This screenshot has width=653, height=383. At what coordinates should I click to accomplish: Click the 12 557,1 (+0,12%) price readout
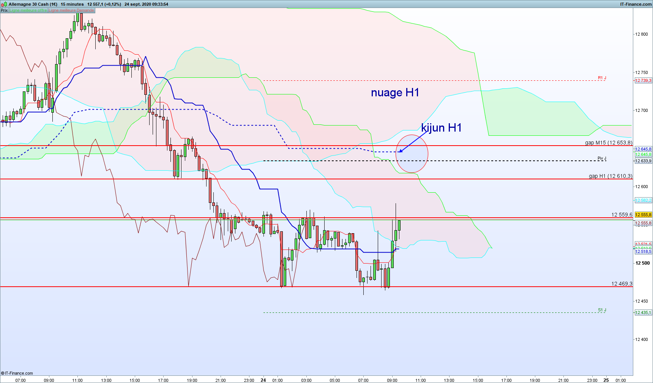pos(104,4)
